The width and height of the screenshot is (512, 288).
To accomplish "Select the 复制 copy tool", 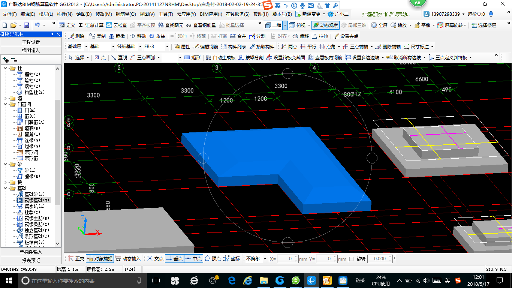I will pos(98,36).
